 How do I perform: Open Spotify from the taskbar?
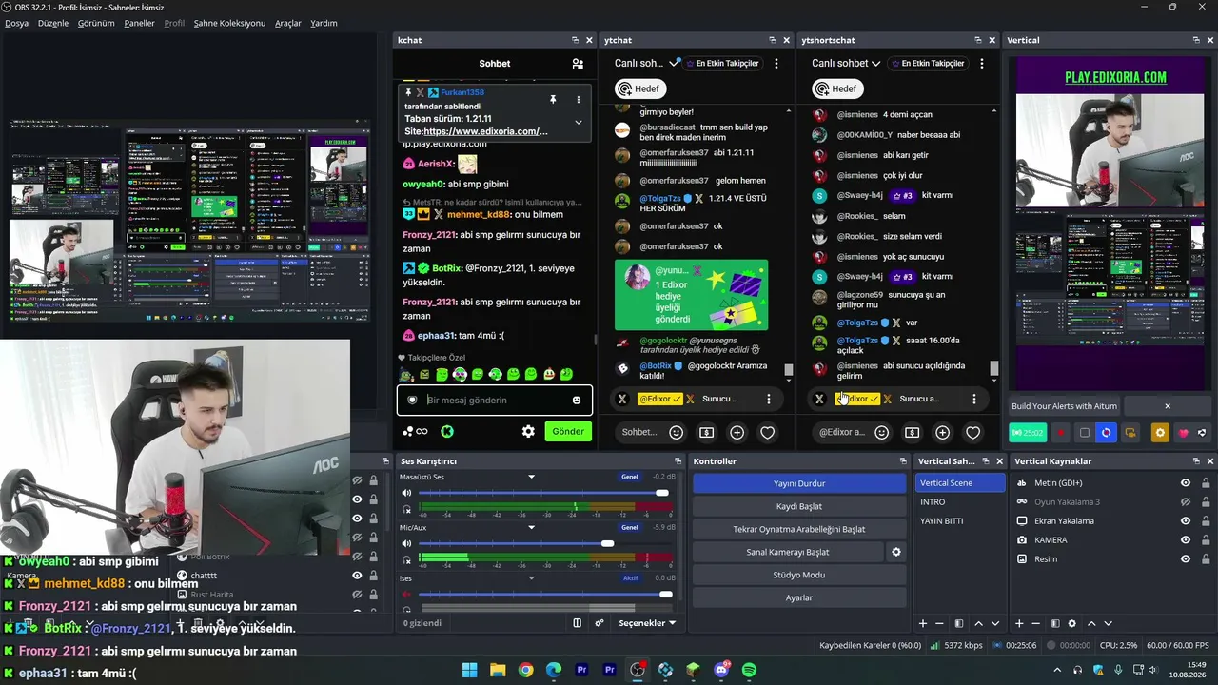pos(749,671)
